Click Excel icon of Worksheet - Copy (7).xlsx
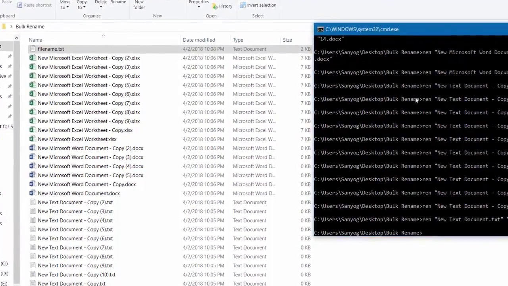This screenshot has height=286, width=508. [x=33, y=103]
